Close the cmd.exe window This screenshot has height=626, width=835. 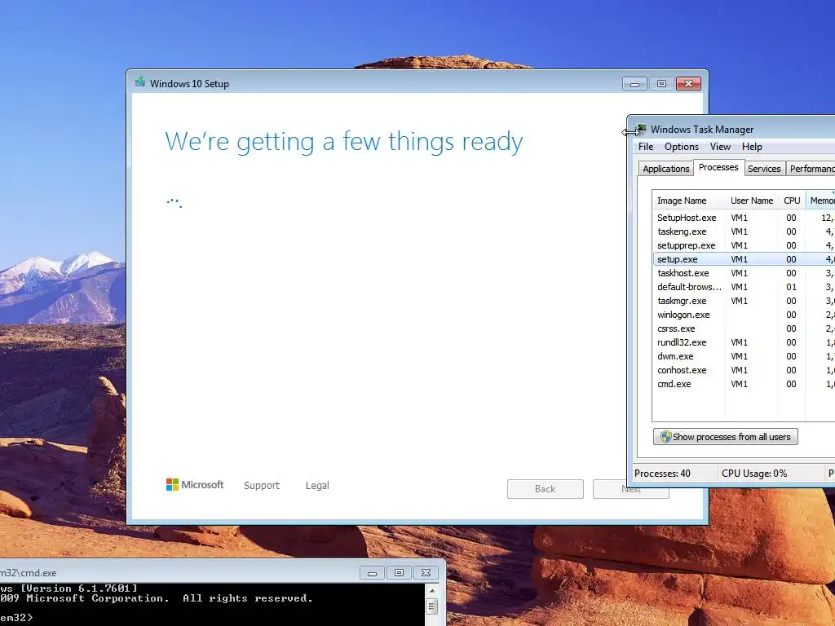(x=426, y=573)
